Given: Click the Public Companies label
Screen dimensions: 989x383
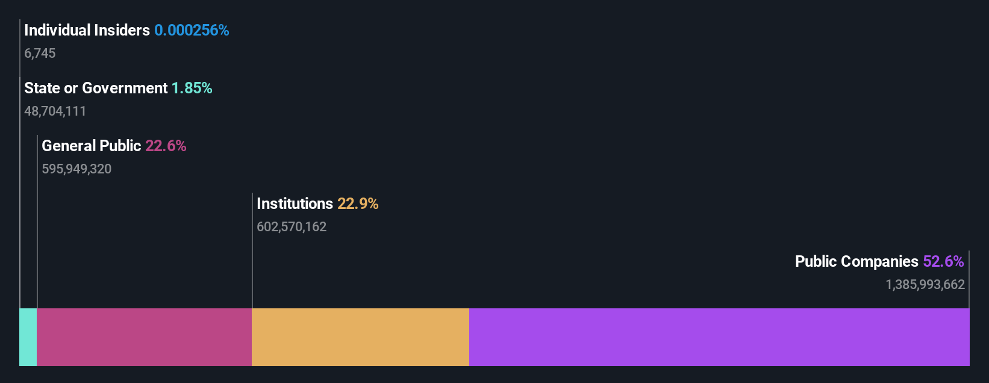Looking at the screenshot, I should tap(856, 261).
